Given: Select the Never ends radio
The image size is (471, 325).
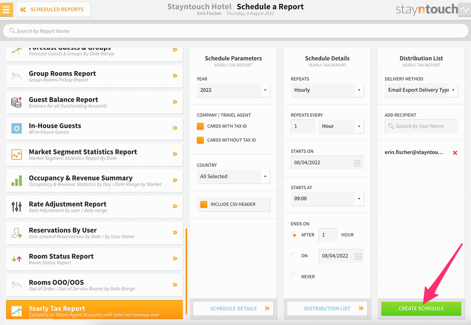Looking at the screenshot, I should 294,277.
